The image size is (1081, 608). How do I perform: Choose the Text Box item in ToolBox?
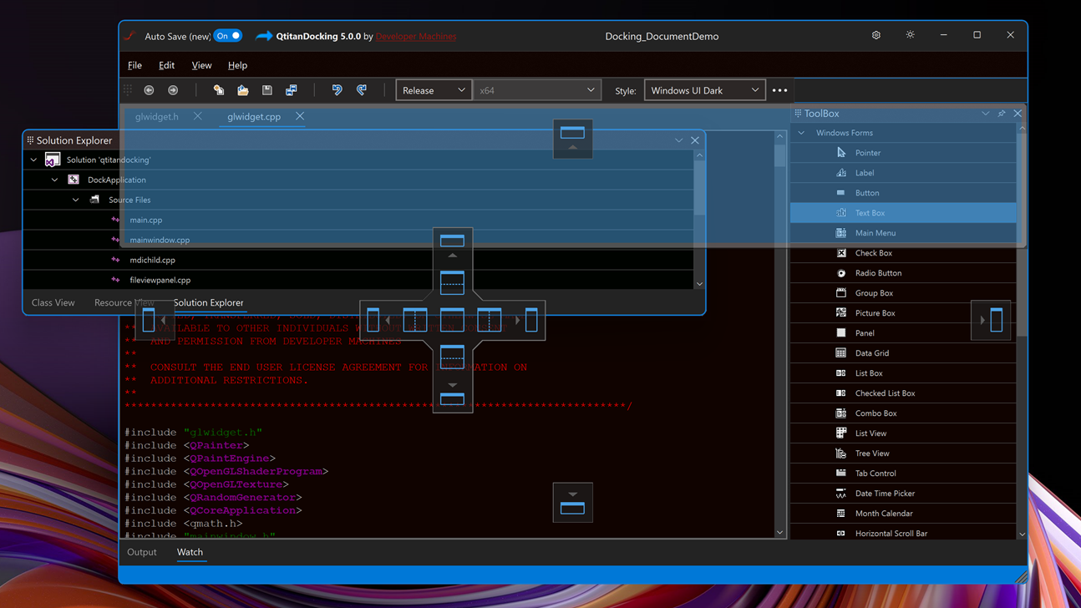click(871, 212)
